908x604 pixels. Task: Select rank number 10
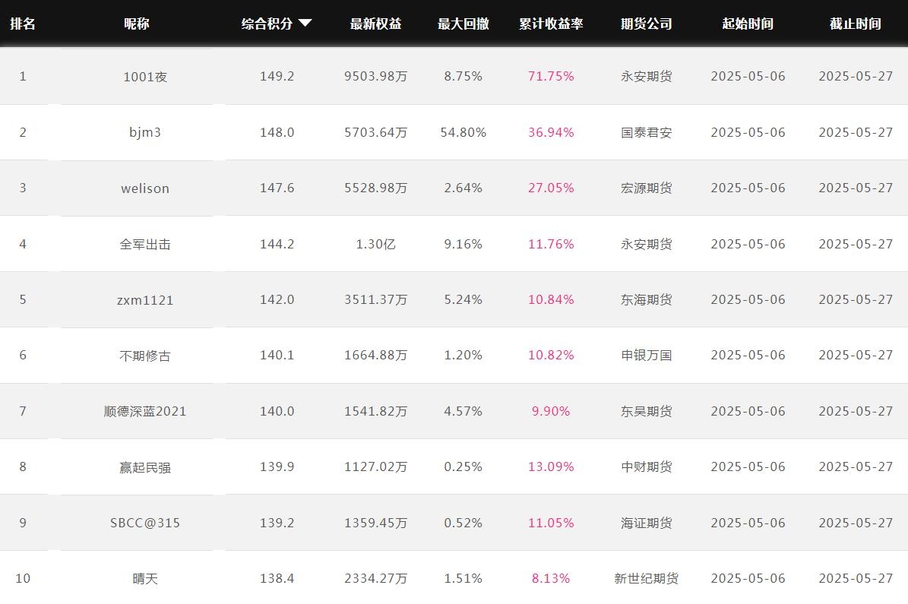(23, 578)
